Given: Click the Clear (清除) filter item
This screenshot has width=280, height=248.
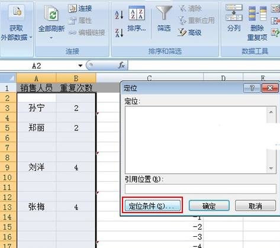Looking at the screenshot, I should click(190, 8).
